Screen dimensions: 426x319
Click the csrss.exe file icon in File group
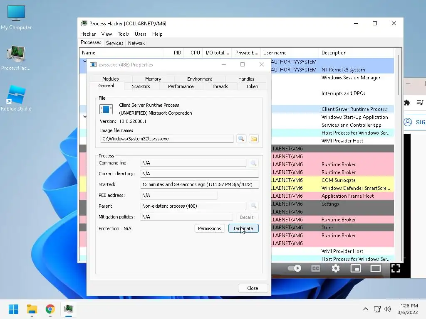pos(106,110)
